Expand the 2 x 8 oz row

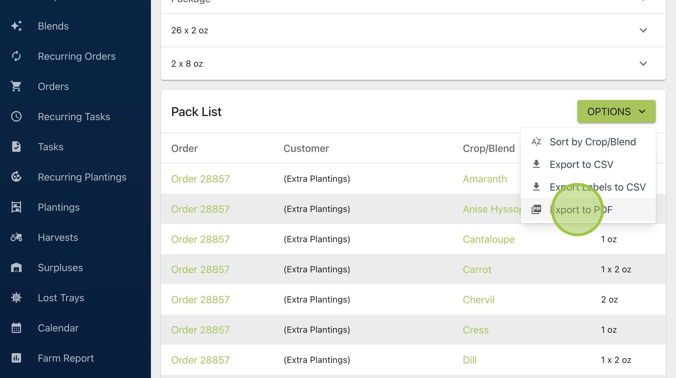(x=413, y=64)
